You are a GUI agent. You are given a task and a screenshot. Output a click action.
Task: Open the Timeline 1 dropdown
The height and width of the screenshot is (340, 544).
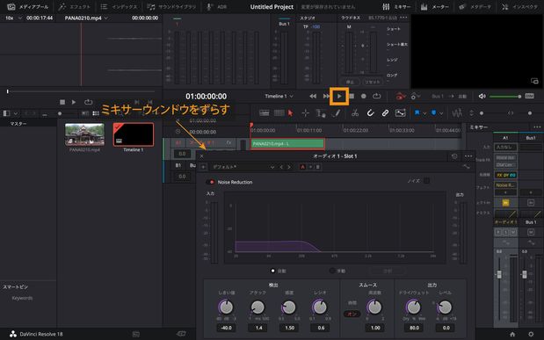tap(279, 96)
